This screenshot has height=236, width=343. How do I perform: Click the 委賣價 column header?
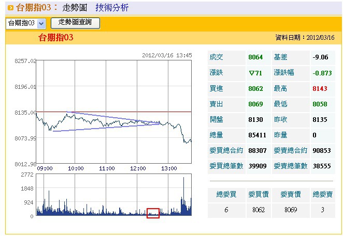(291, 194)
